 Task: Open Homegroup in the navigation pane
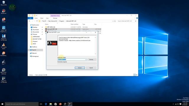(x=35, y=56)
